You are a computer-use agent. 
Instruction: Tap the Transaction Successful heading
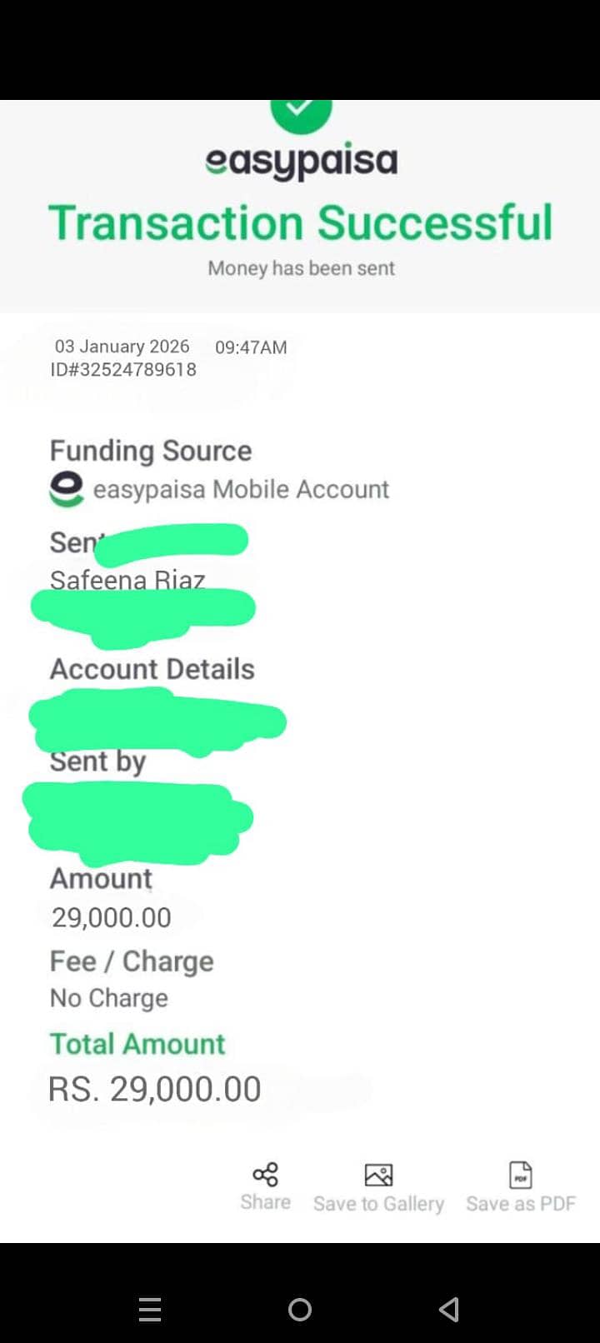coord(301,223)
